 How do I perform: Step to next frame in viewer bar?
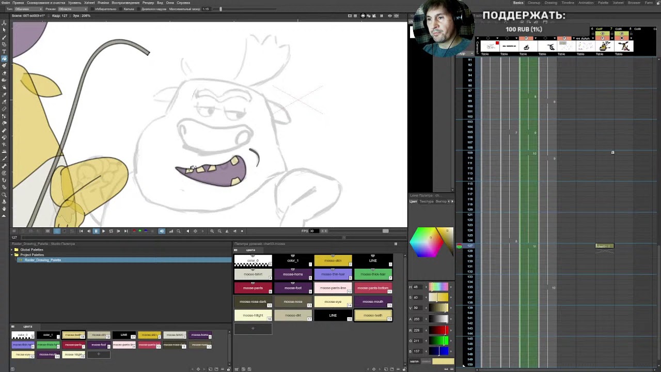118,231
